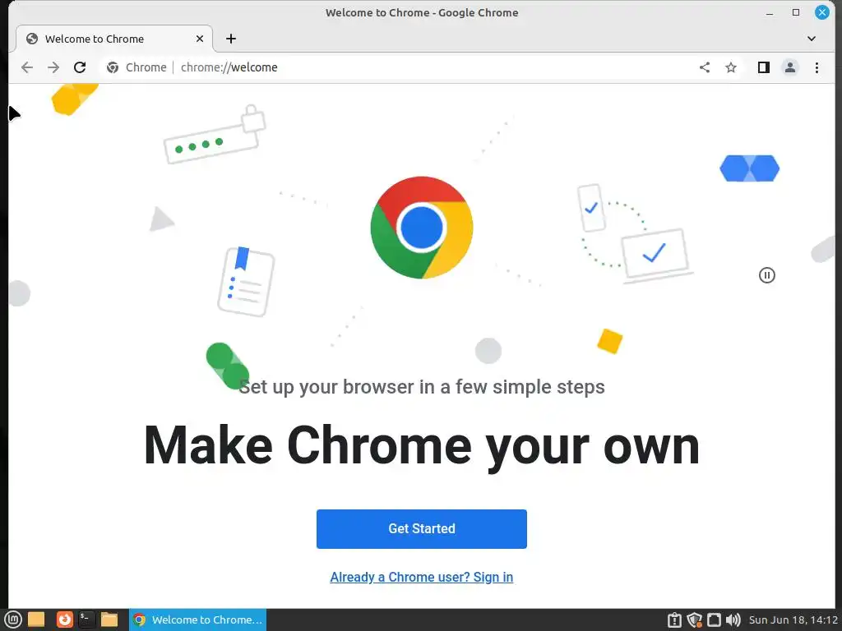This screenshot has height=631, width=842.
Task: Focus the chrome://welcome address bar
Action: [397, 67]
